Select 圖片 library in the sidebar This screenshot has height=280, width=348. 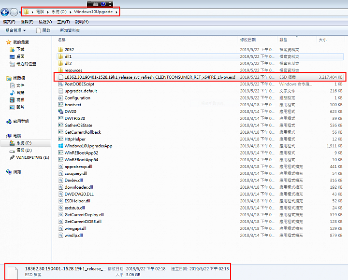[x=20, y=107]
